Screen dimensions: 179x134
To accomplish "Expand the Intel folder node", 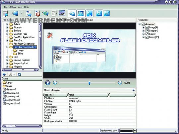I will (x=7, y=57).
